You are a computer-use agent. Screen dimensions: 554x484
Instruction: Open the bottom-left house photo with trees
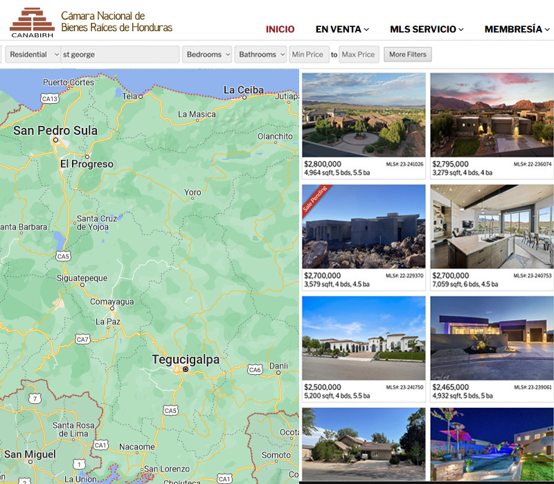364,444
